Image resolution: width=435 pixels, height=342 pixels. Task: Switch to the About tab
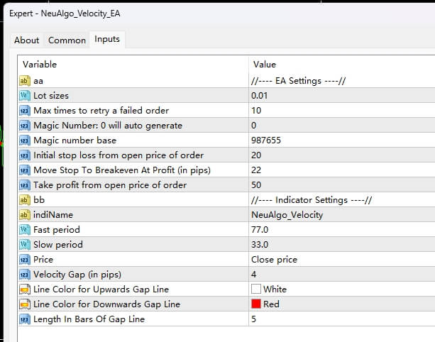point(27,40)
